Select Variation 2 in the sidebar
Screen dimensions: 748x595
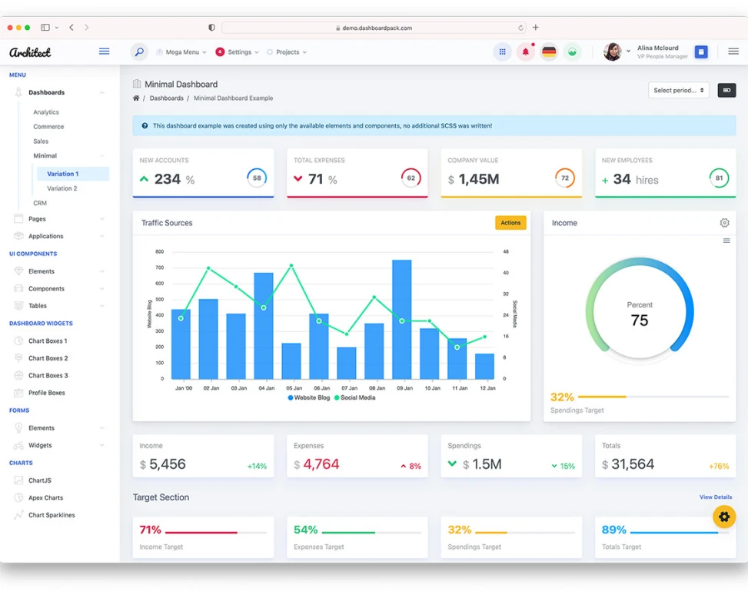click(62, 188)
